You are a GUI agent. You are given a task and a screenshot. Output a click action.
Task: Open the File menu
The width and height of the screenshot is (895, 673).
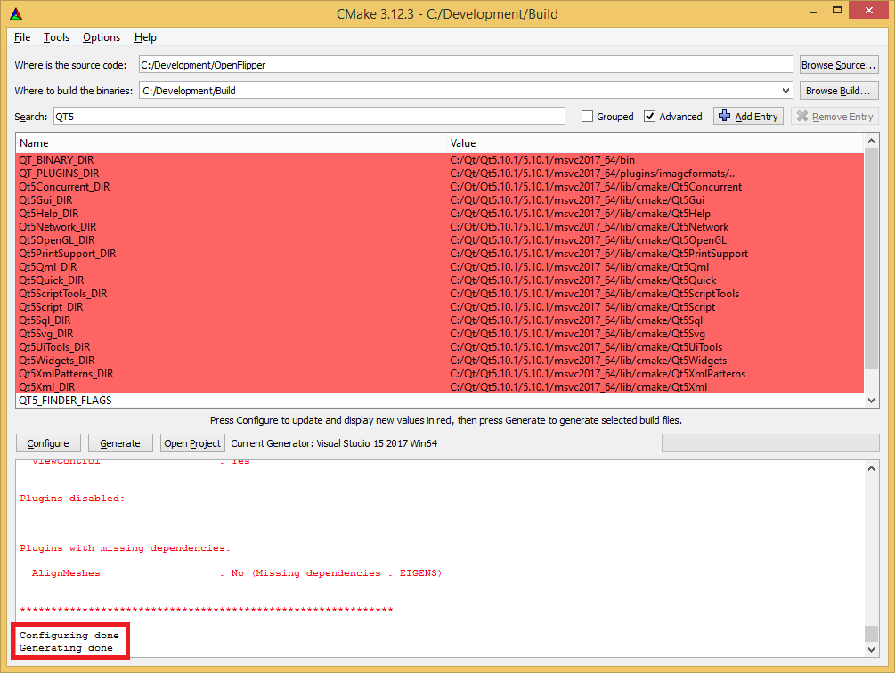click(21, 37)
